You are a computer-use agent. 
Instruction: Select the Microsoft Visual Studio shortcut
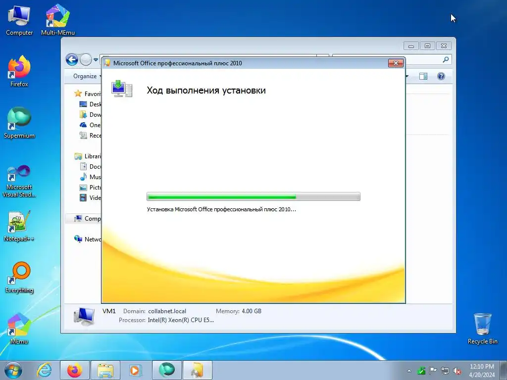pyautogui.click(x=19, y=181)
